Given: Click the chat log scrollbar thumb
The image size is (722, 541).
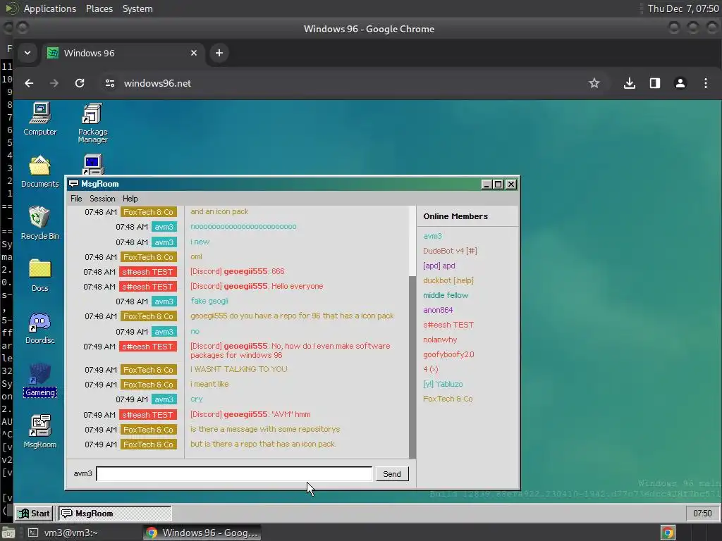Looking at the screenshot, I should click(412, 366).
